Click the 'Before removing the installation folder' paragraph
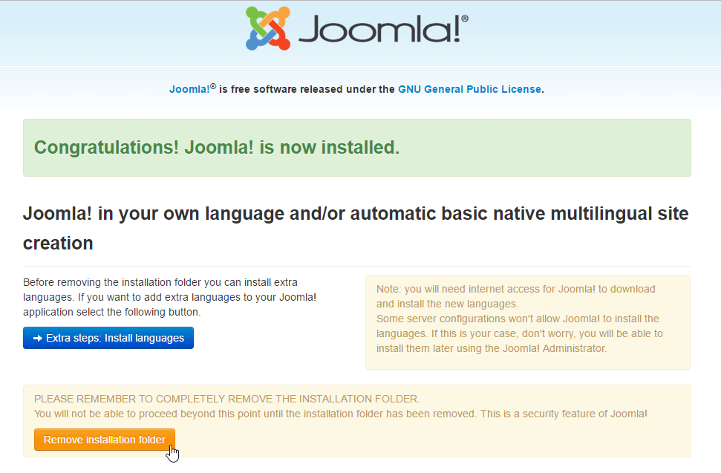Image resolution: width=721 pixels, height=473 pixels. (x=170, y=297)
